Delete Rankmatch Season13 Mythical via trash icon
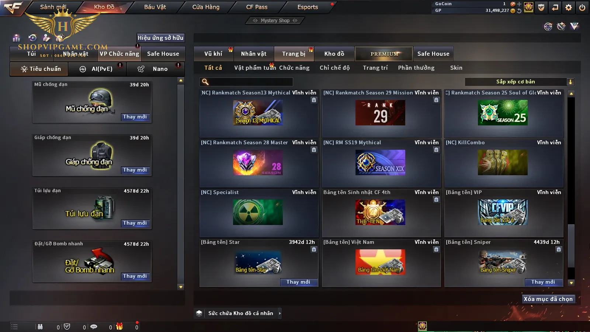 tap(314, 100)
